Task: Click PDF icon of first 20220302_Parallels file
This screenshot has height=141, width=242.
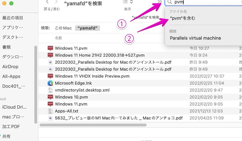Action: (x=50, y=62)
